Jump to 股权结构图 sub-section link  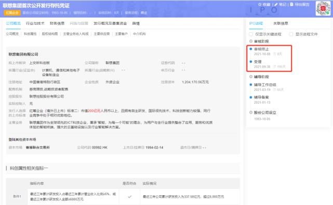click(50, 34)
